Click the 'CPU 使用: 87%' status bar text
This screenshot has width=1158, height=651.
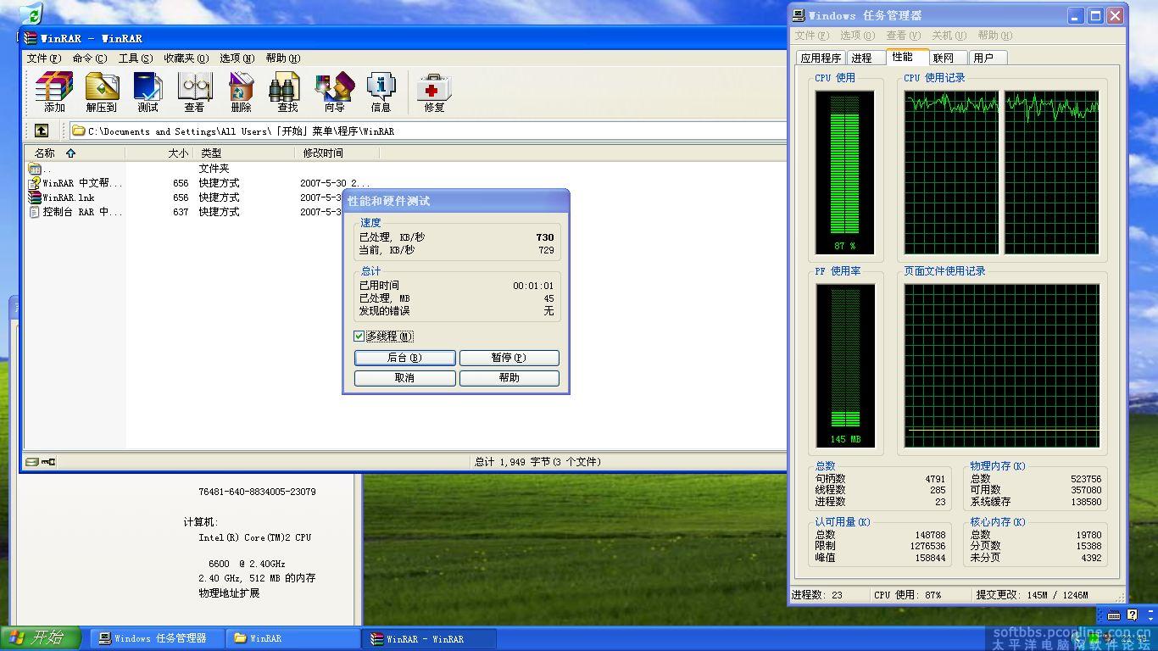click(x=908, y=595)
